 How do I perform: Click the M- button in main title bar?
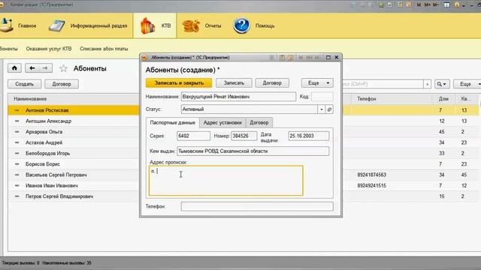(436, 5)
